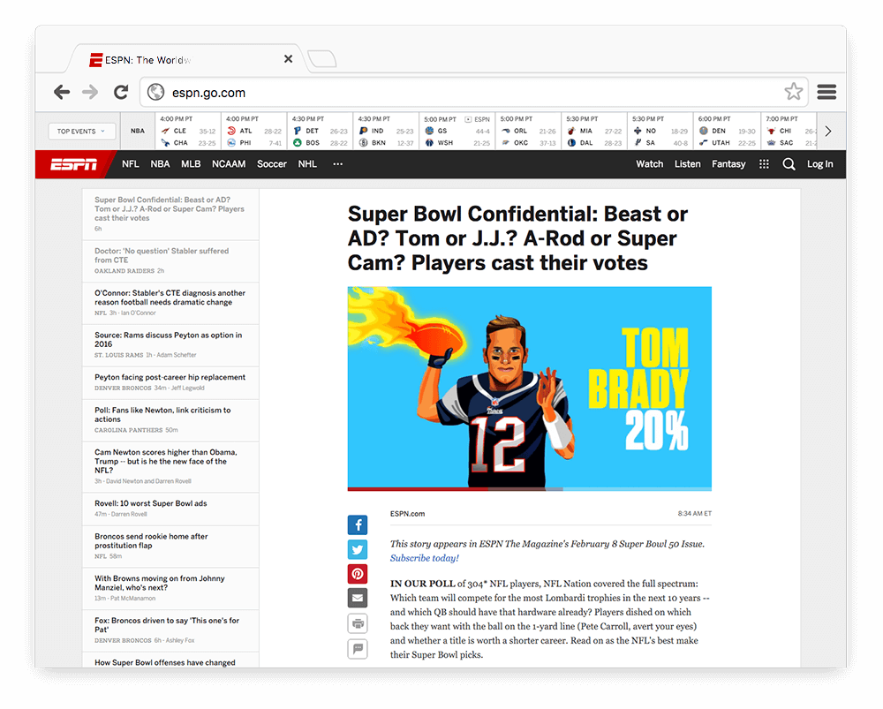The image size is (883, 709).
Task: Open the Fantasy section
Action: [x=728, y=164]
